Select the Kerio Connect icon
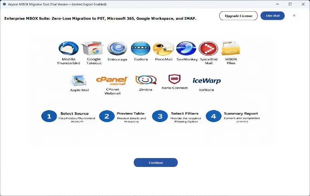Viewport: 310px width, 196px height. [174, 79]
